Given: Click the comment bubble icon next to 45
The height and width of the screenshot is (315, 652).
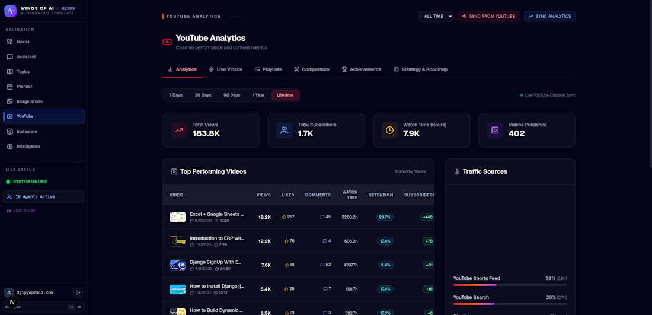Looking at the screenshot, I should 322,217.
